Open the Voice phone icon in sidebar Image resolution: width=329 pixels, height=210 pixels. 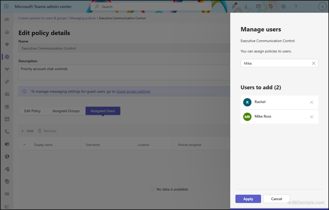coord(7,132)
